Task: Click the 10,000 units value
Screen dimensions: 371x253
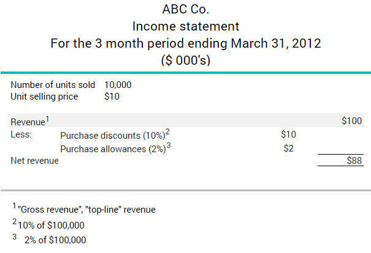Action: tap(118, 85)
